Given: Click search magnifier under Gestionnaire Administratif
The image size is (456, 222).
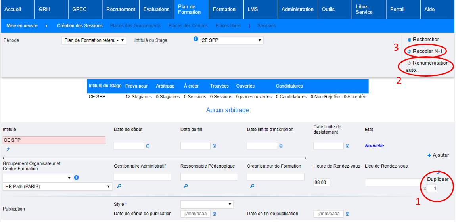Looking at the screenshot, I should pyautogui.click(x=119, y=186).
